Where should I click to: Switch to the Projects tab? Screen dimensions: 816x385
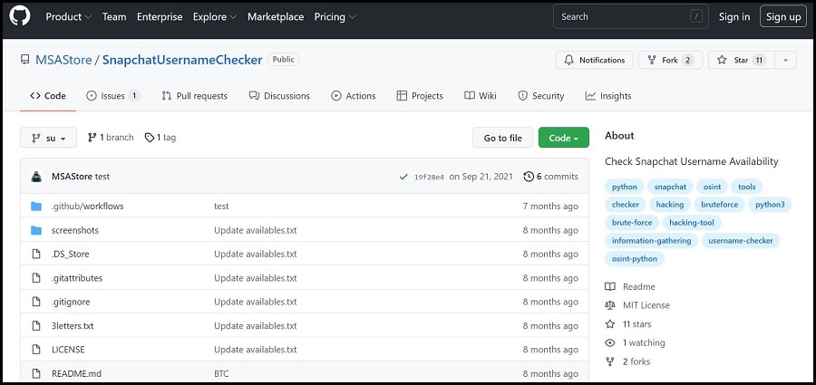point(420,96)
